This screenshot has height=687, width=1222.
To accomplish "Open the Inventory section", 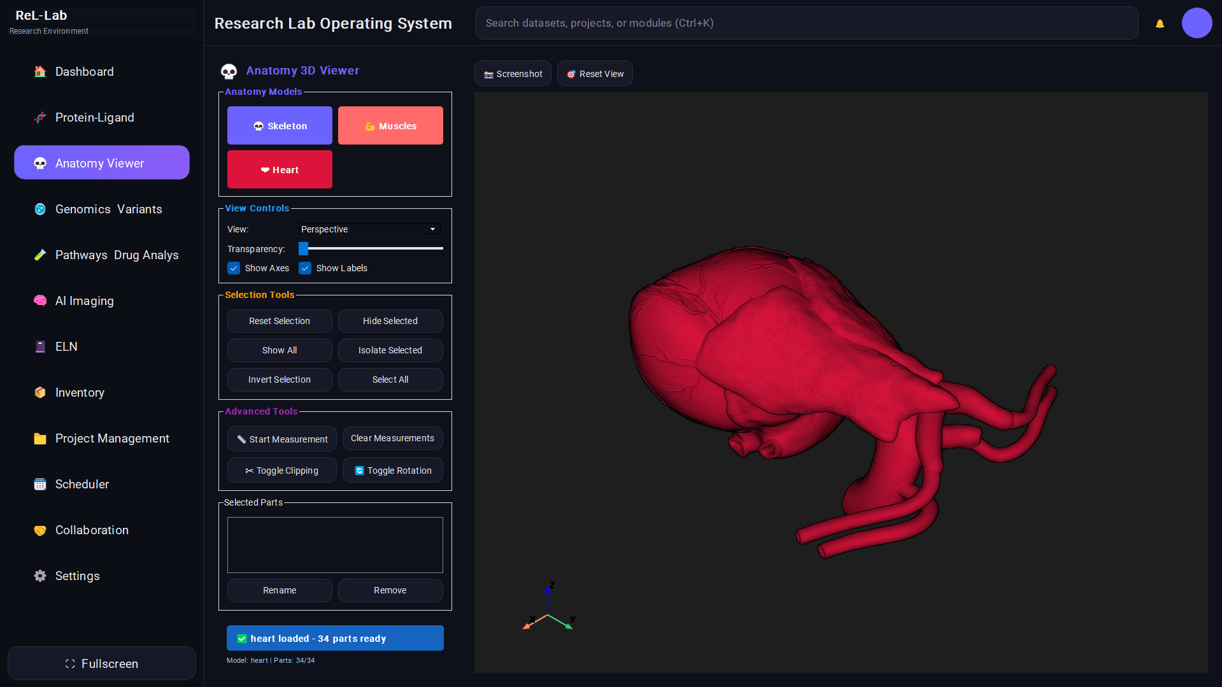I will point(102,393).
